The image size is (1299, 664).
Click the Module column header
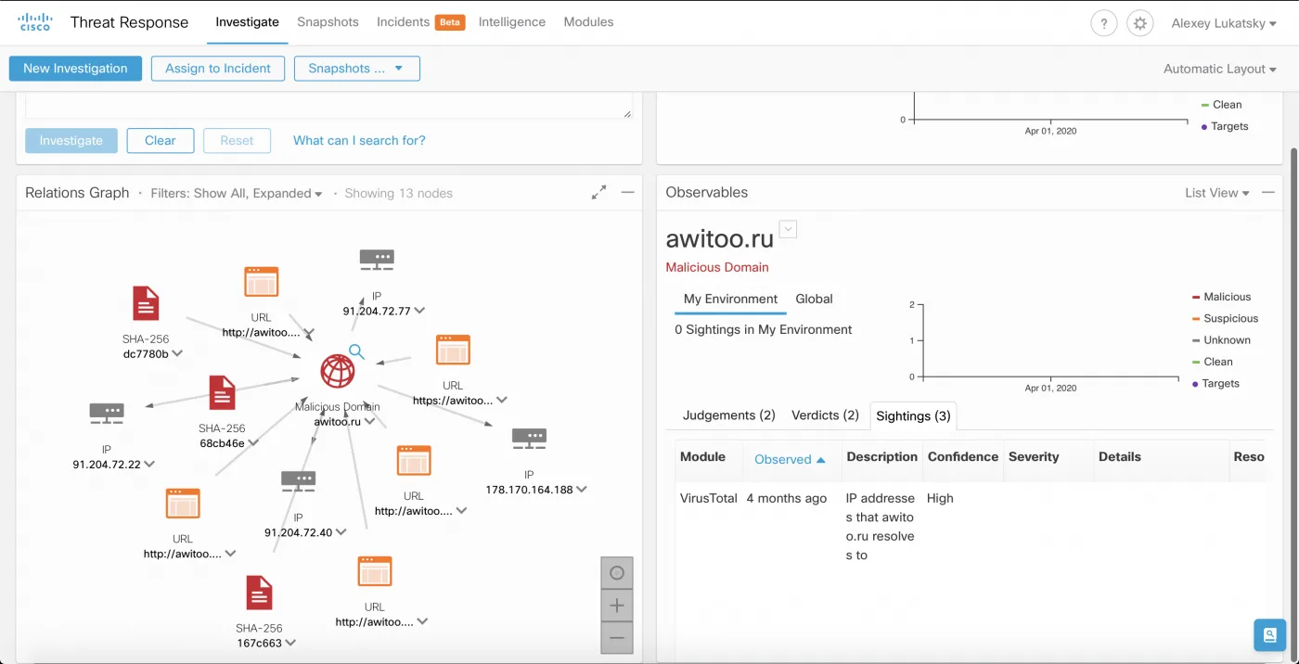coord(702,456)
